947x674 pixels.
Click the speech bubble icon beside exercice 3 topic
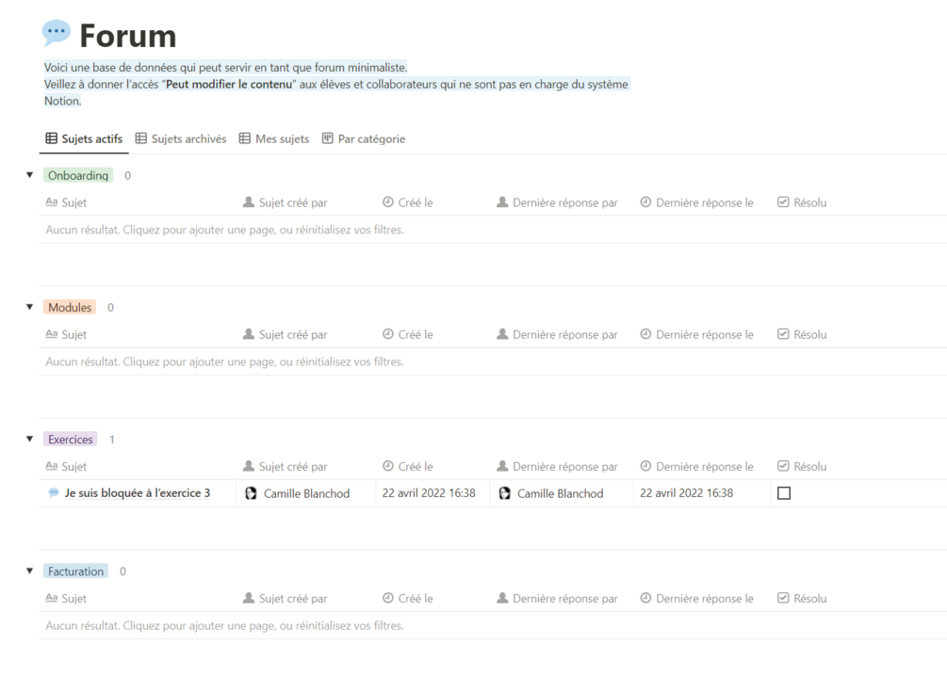[54, 493]
